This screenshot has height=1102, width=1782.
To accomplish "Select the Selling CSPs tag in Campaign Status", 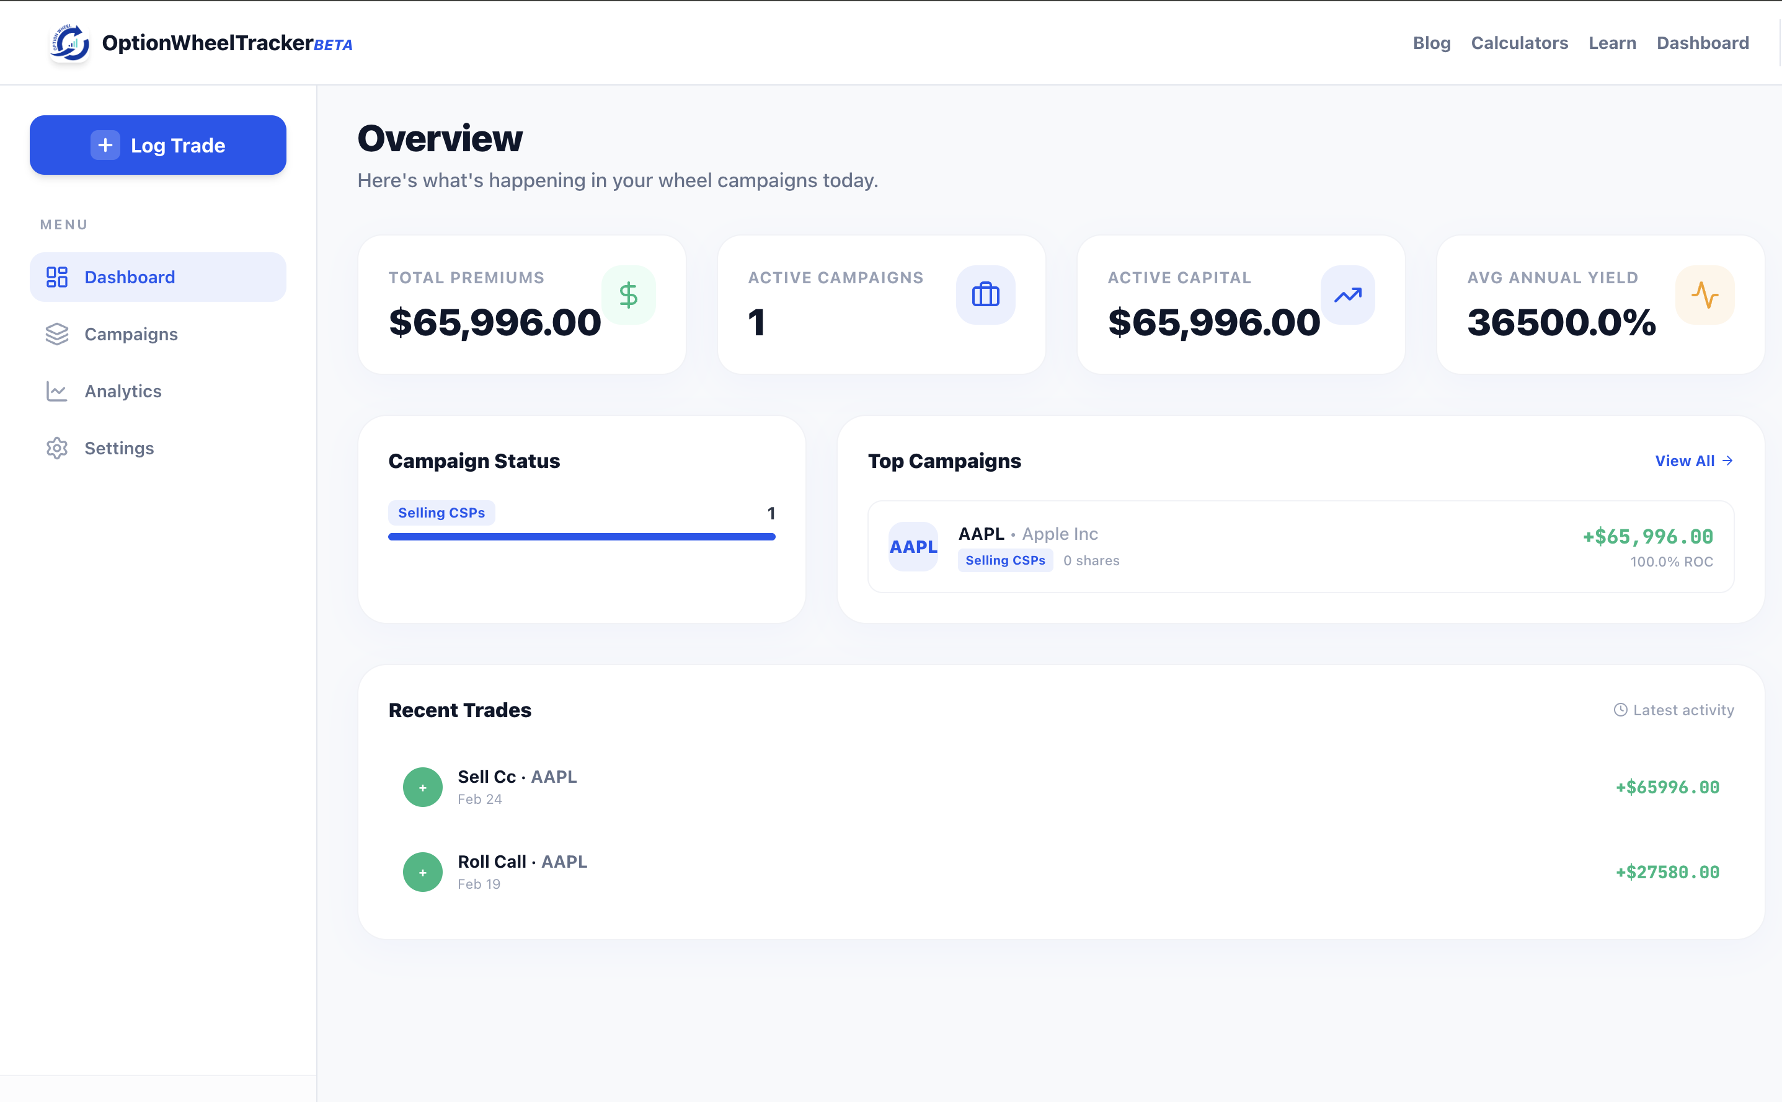I will tap(441, 513).
